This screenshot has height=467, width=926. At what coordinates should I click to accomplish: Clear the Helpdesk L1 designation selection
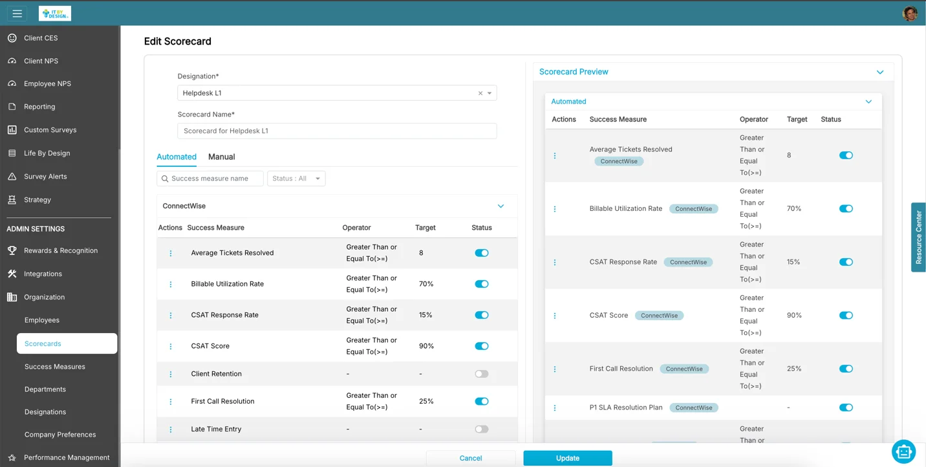pyautogui.click(x=480, y=93)
